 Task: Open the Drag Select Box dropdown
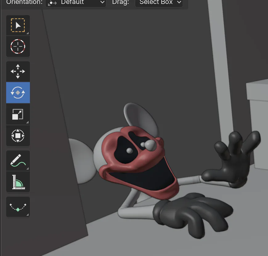[x=159, y=3]
